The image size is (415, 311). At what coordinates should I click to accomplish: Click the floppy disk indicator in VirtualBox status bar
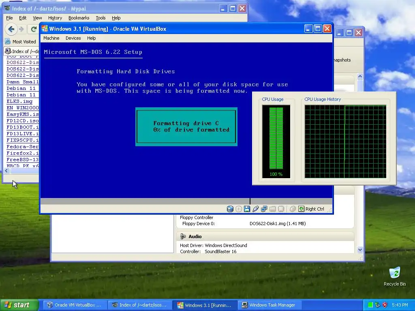click(x=247, y=209)
